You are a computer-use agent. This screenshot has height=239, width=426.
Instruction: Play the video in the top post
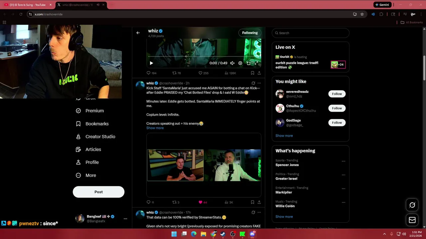151,63
